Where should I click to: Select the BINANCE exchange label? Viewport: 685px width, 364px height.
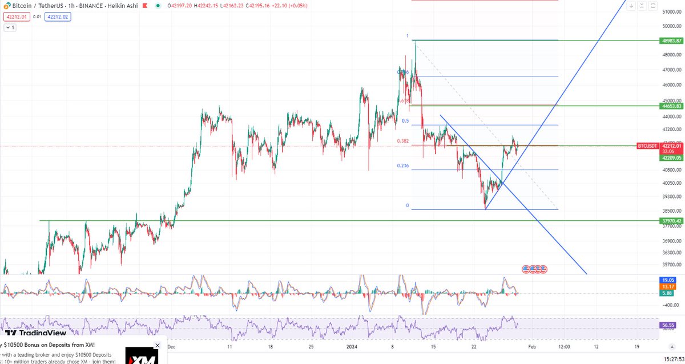click(x=91, y=6)
